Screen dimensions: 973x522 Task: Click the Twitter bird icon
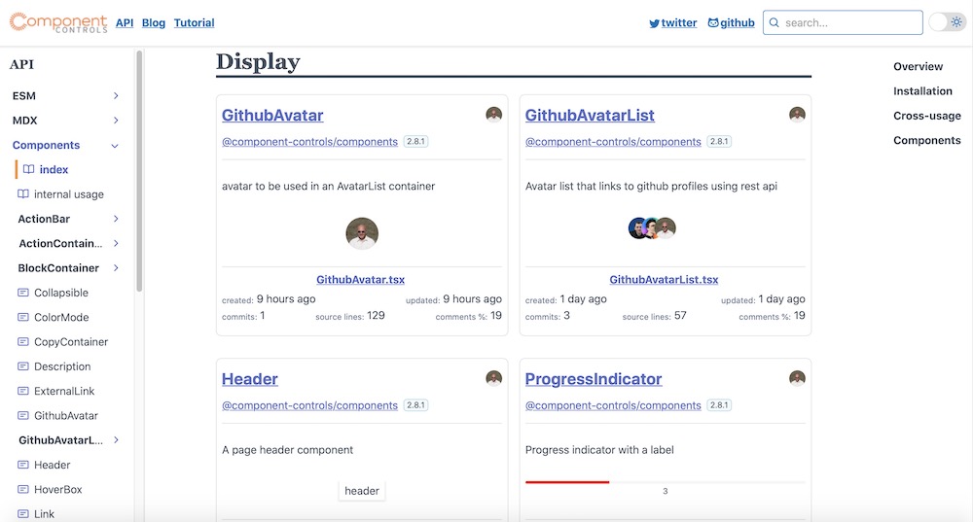pos(654,23)
